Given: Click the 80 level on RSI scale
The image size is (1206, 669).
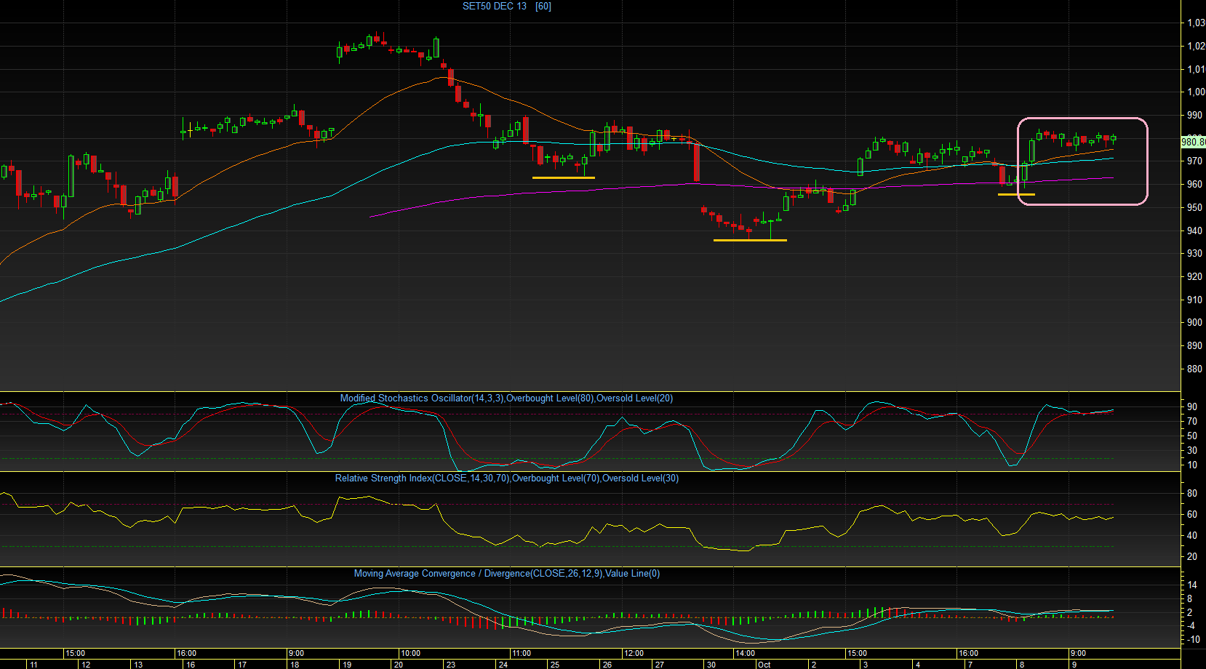Looking at the screenshot, I should click(1192, 493).
